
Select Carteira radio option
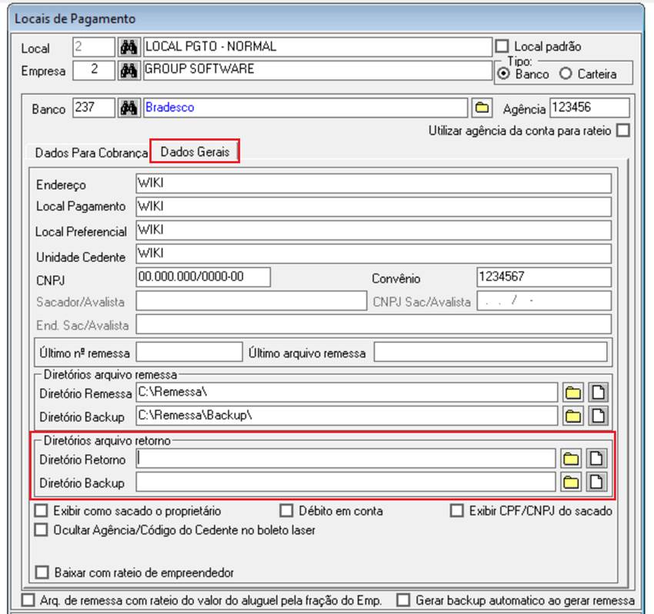pos(566,74)
